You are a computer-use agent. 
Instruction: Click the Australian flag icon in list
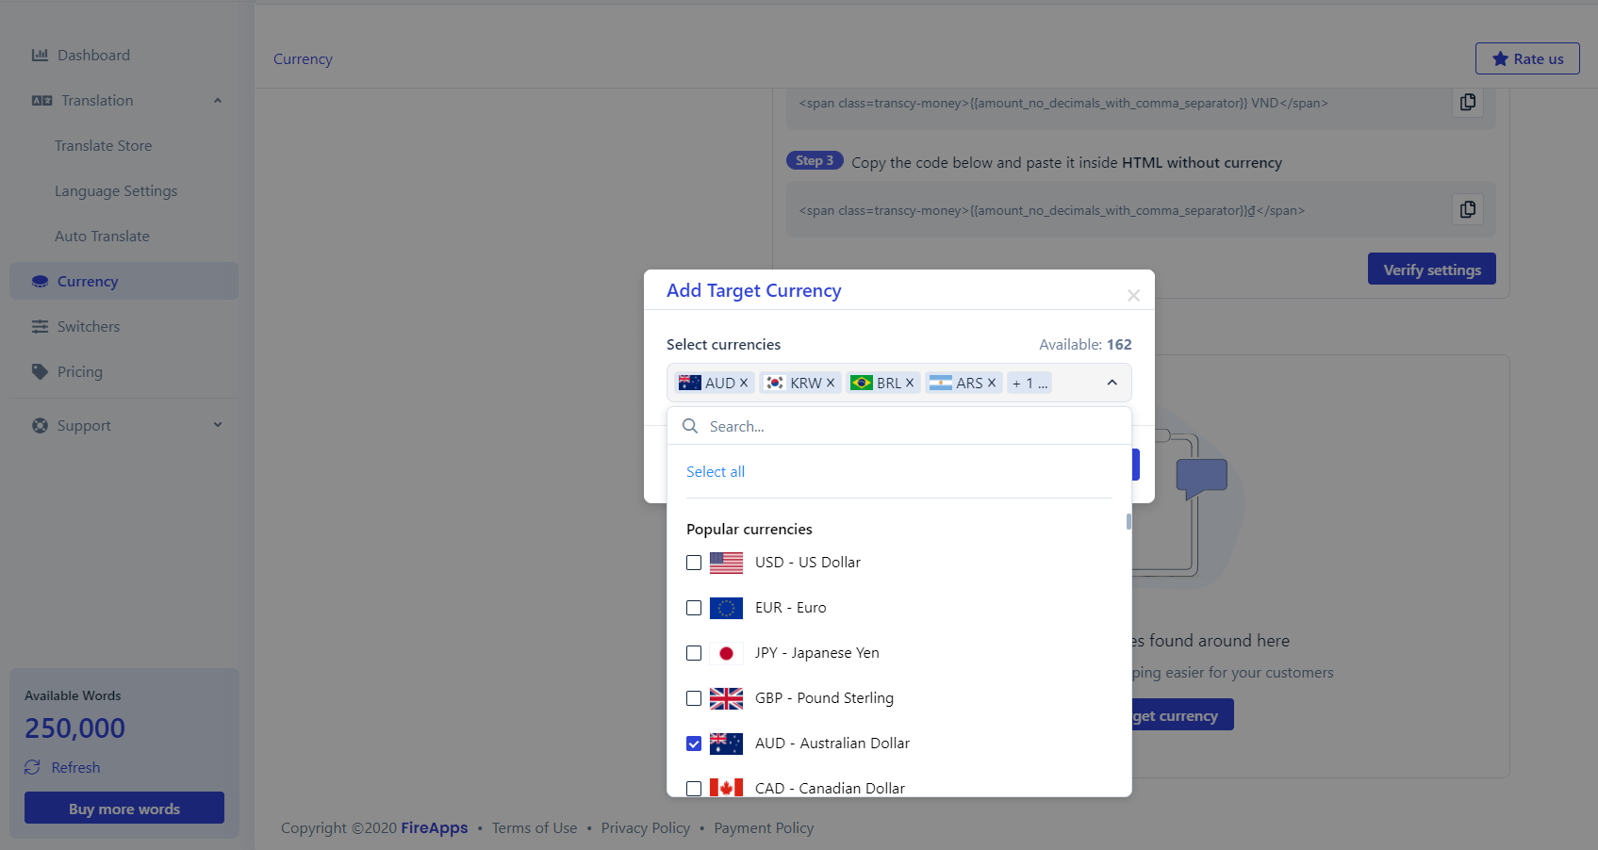(726, 744)
